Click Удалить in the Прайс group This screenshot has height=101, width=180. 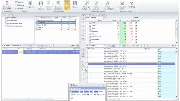click(x=19, y=8)
